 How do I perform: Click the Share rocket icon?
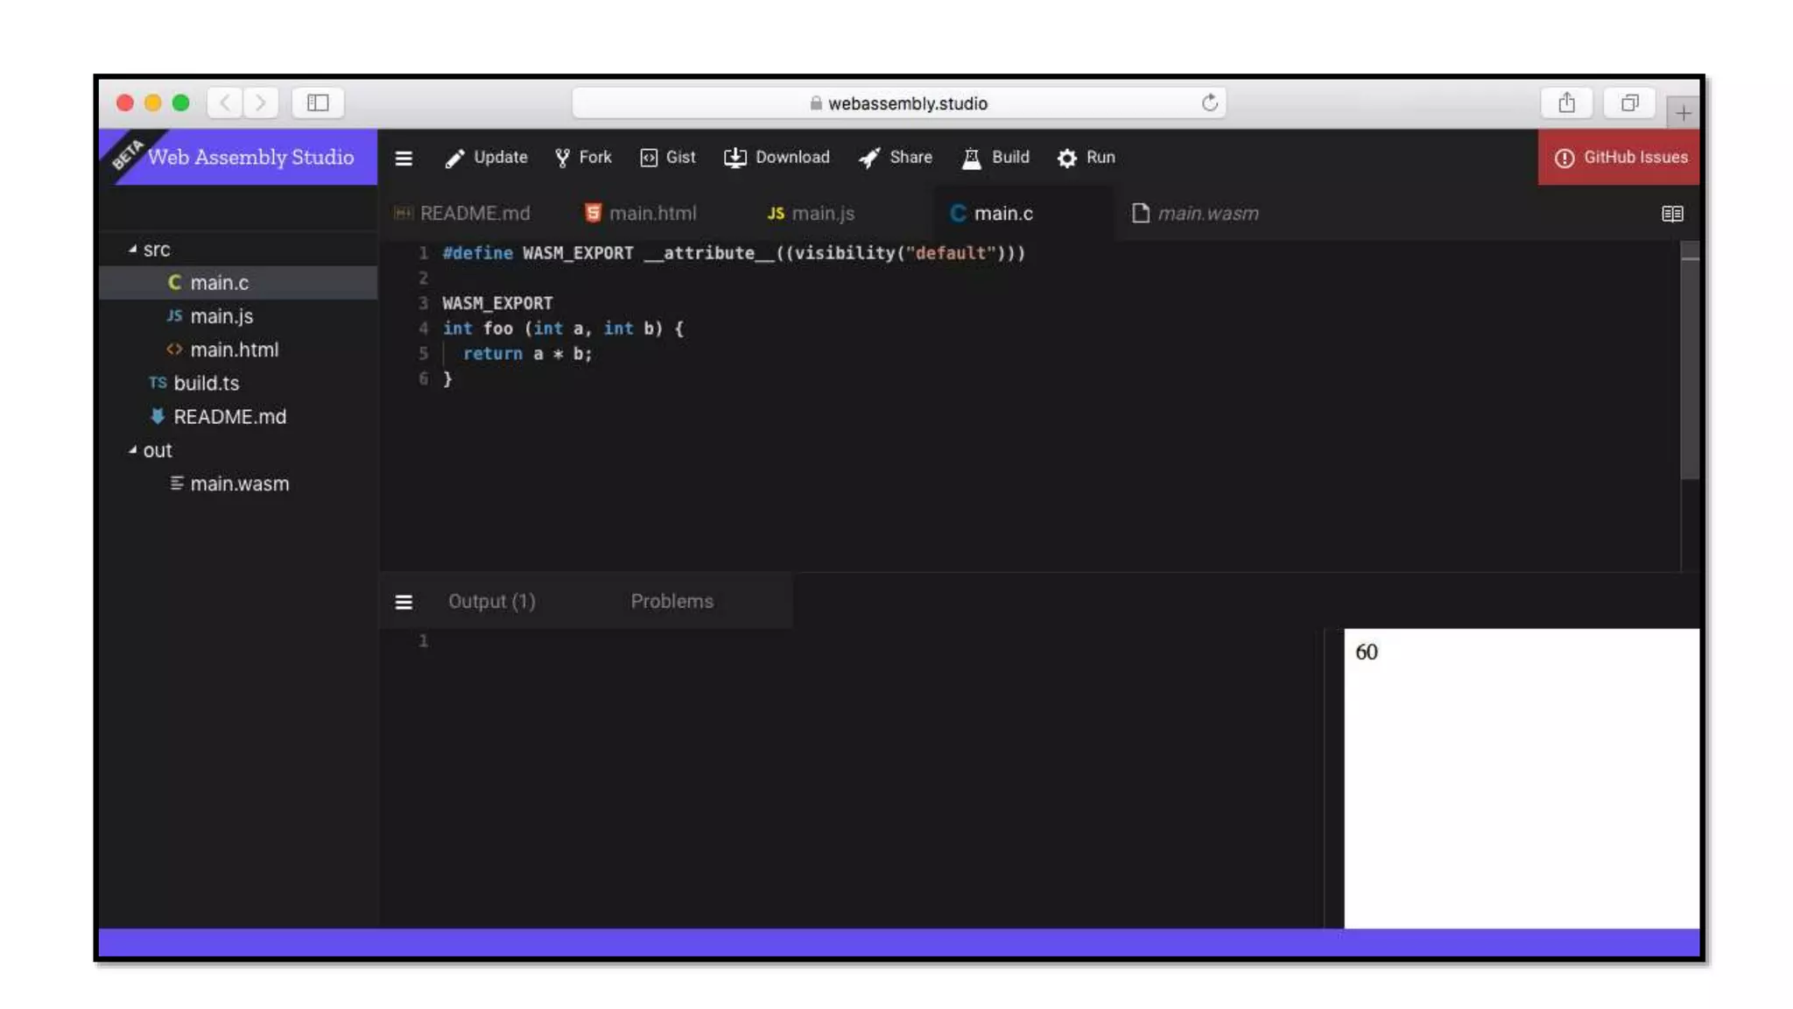[869, 158]
